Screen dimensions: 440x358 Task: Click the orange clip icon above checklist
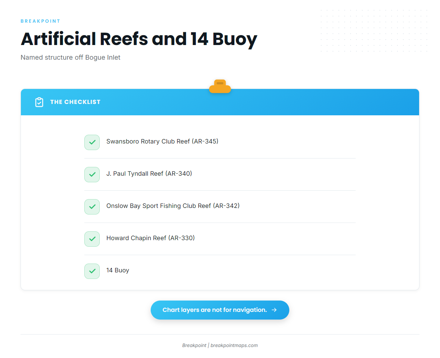[220, 86]
